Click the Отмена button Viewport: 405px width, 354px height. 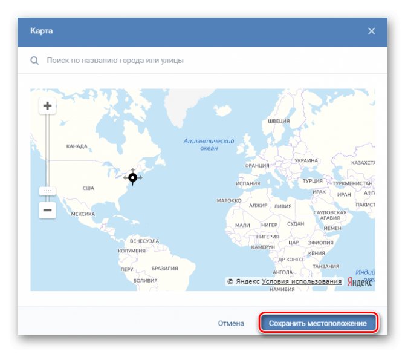pos(231,323)
